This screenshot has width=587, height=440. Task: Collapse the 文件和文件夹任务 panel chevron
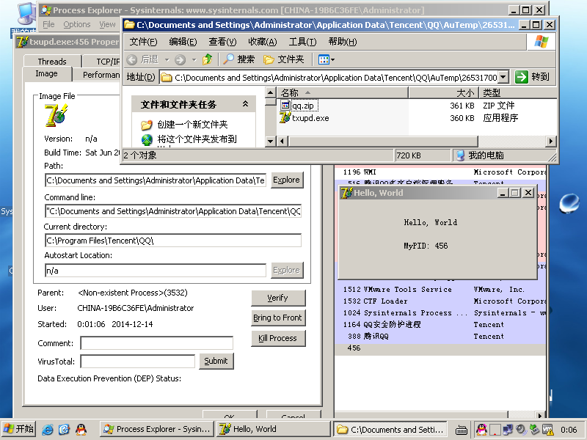[x=245, y=103]
